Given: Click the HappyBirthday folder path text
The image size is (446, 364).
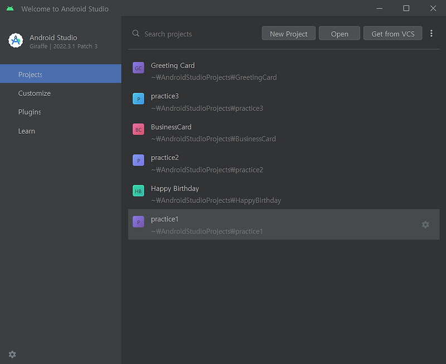Looking at the screenshot, I should pos(216,201).
